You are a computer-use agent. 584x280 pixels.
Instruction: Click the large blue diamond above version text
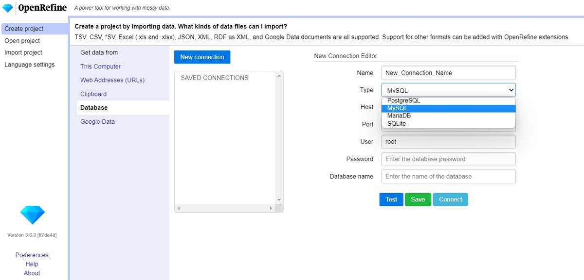click(x=32, y=214)
